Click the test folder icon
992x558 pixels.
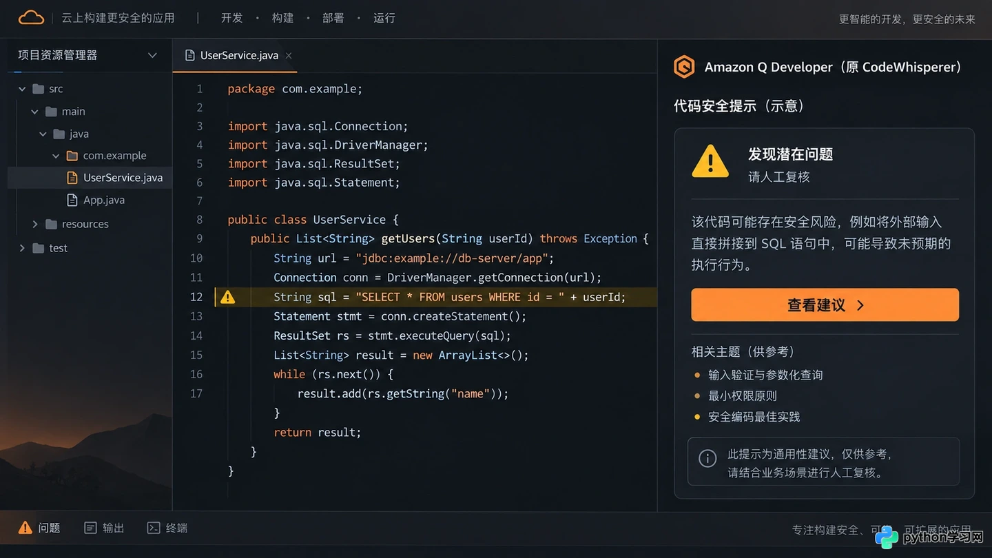tap(39, 248)
